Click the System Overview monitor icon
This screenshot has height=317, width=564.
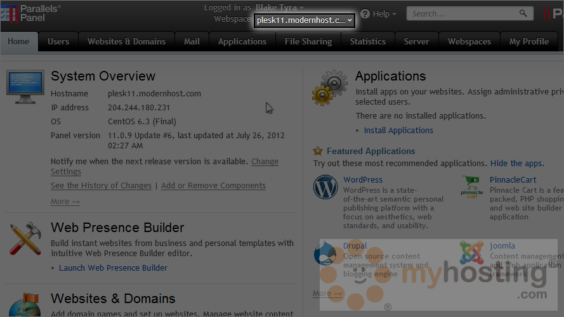25,87
